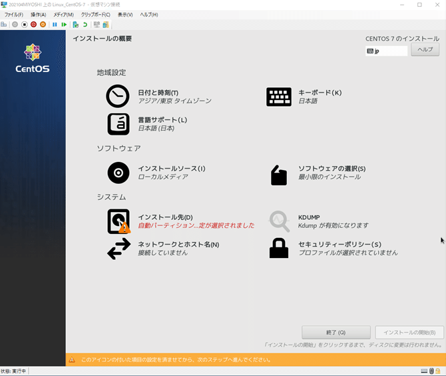Open the クリップボード(C) menu
This screenshot has width=446, height=376.
pyautogui.click(x=96, y=15)
